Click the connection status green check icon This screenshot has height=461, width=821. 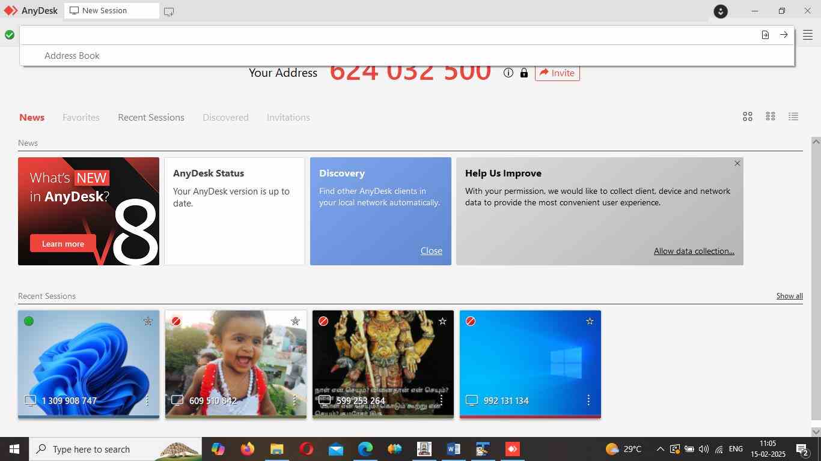click(10, 35)
